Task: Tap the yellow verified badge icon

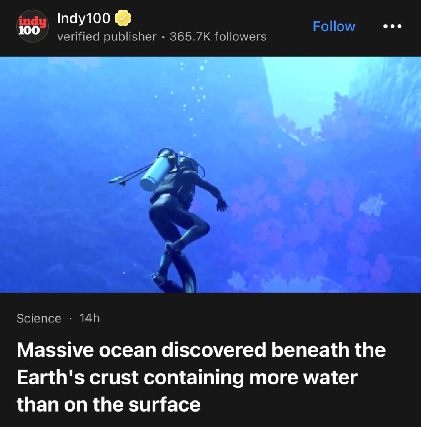Action: coord(123,18)
